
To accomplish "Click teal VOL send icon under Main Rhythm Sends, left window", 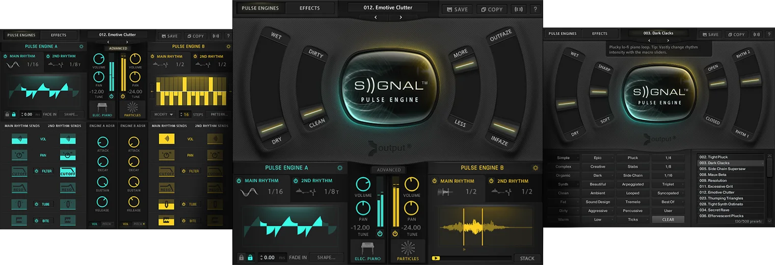I will pyautogui.click(x=19, y=139).
